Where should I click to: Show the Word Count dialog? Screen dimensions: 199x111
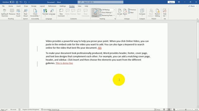(x=18, y=13)
